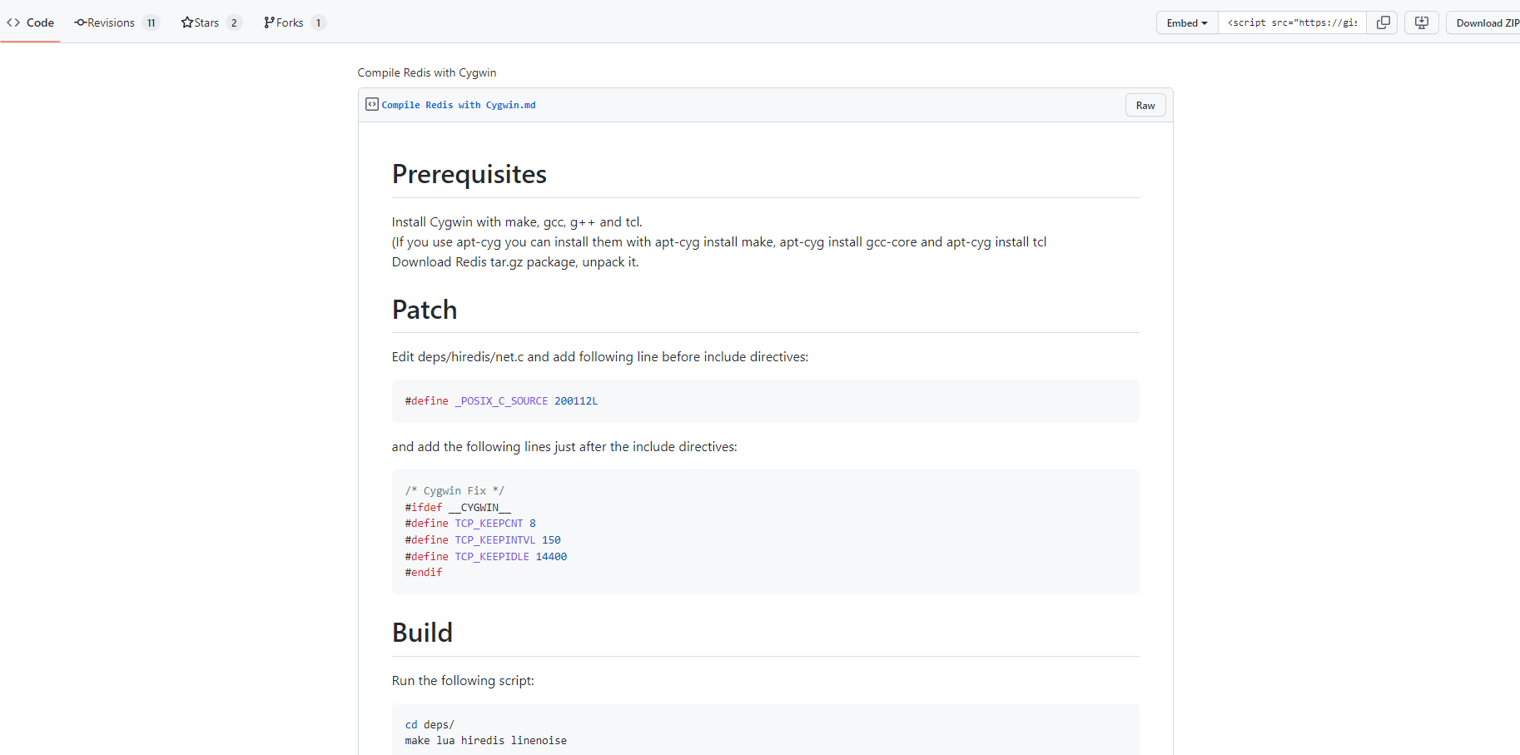
Task: View the Raw file
Action: coord(1145,105)
